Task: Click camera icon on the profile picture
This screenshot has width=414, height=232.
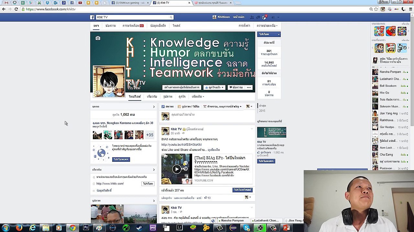Action: tap(97, 93)
